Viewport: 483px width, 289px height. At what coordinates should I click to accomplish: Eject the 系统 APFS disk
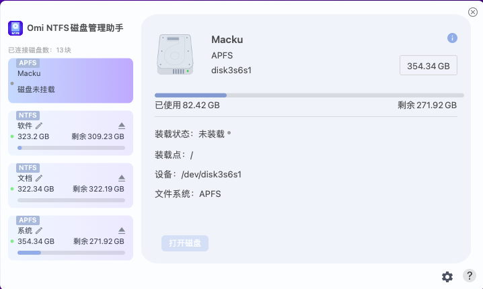pos(122,231)
